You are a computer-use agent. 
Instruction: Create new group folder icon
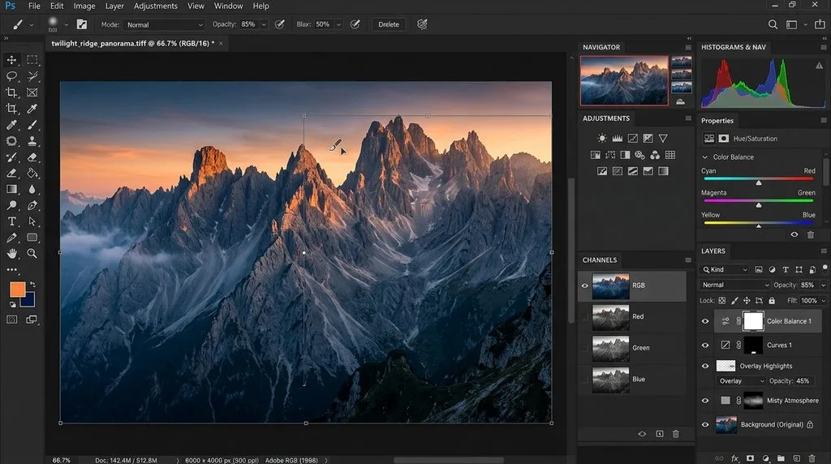(x=781, y=458)
